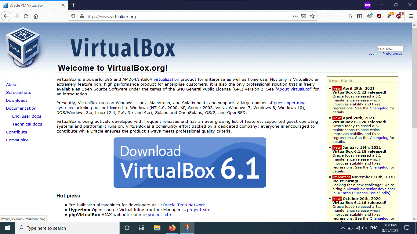Open Cortana circle icon on taskbar
417x234 pixels.
(x=127, y=228)
